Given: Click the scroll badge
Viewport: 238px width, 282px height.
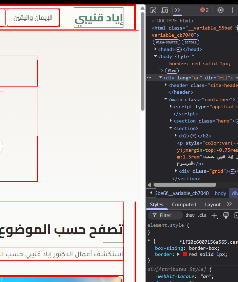Looking at the screenshot, I should [191, 42].
